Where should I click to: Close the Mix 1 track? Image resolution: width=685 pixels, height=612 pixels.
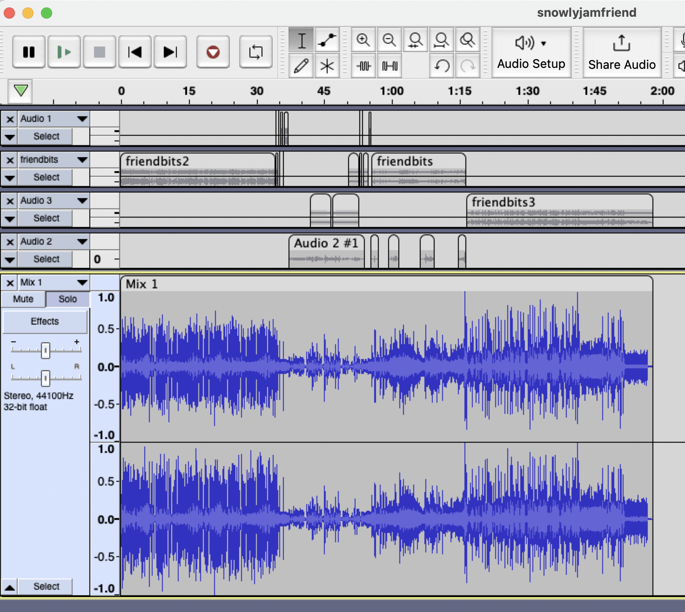10,283
